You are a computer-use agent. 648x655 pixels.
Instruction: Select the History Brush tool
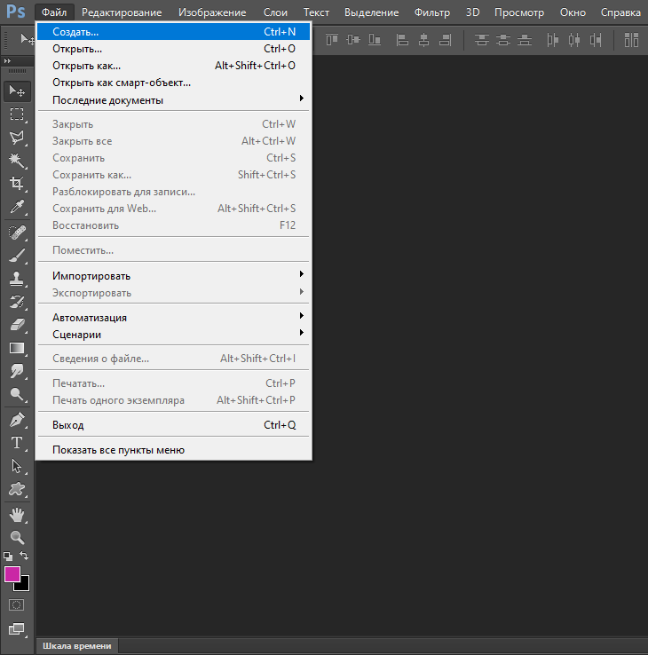click(17, 302)
